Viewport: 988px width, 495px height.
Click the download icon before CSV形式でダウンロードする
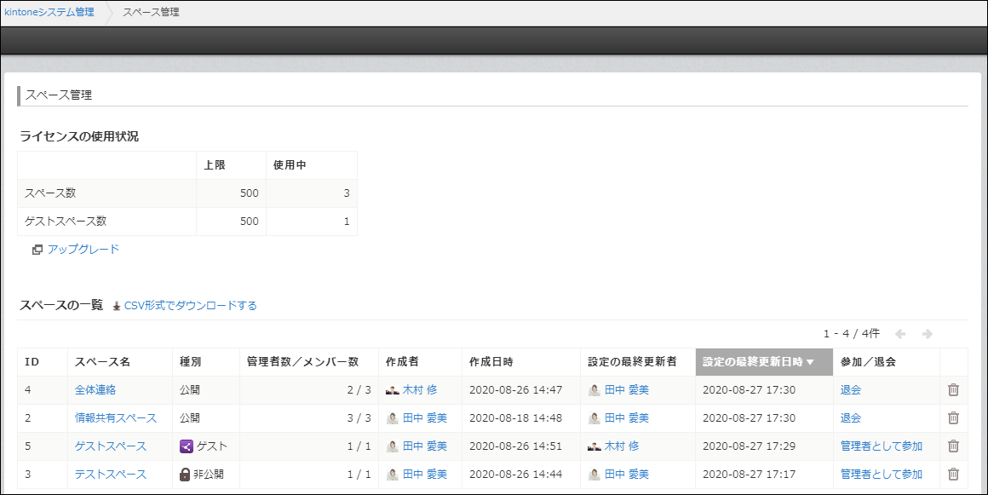(115, 305)
